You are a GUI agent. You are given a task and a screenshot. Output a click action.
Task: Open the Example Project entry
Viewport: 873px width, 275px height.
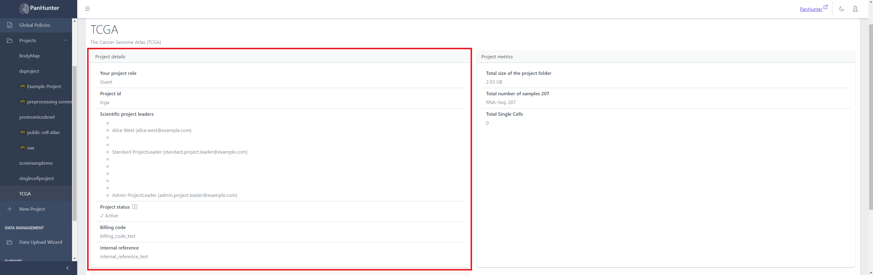44,87
